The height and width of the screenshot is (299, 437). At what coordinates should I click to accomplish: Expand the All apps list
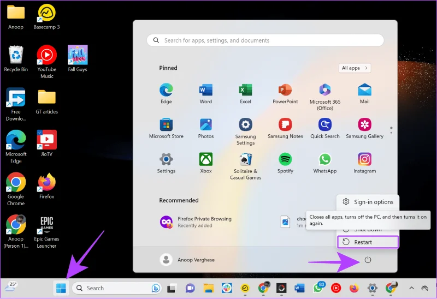click(355, 68)
